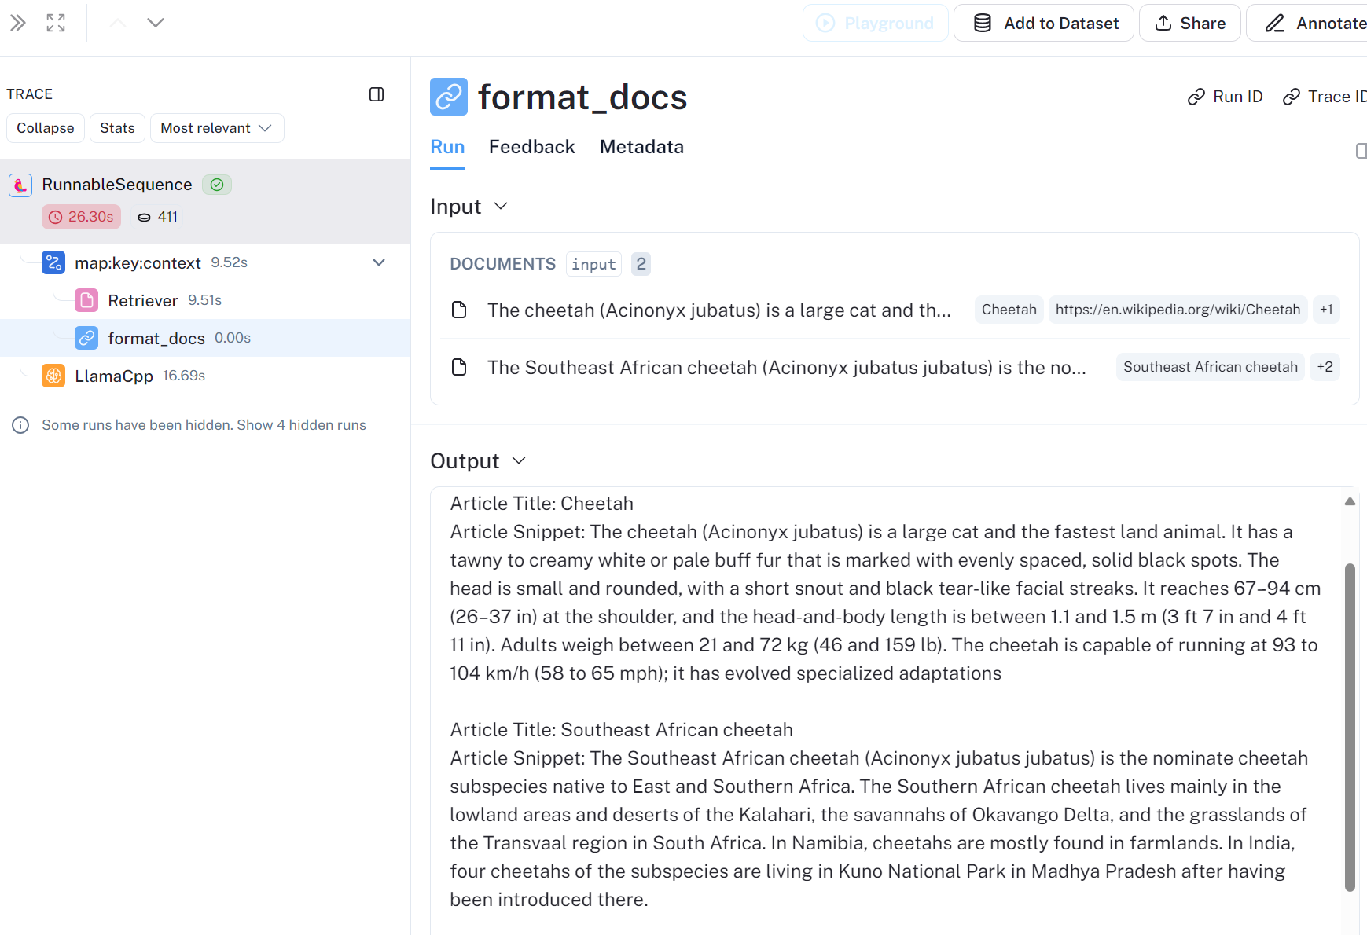Screen dimensions: 1367x935
Task: Toggle the trace panel layout icon
Action: pos(377,94)
